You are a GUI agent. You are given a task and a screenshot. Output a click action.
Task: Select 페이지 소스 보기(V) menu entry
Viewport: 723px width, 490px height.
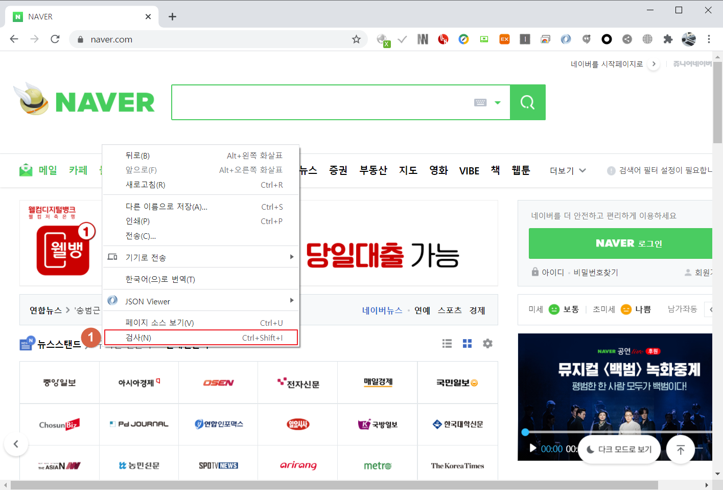(201, 323)
